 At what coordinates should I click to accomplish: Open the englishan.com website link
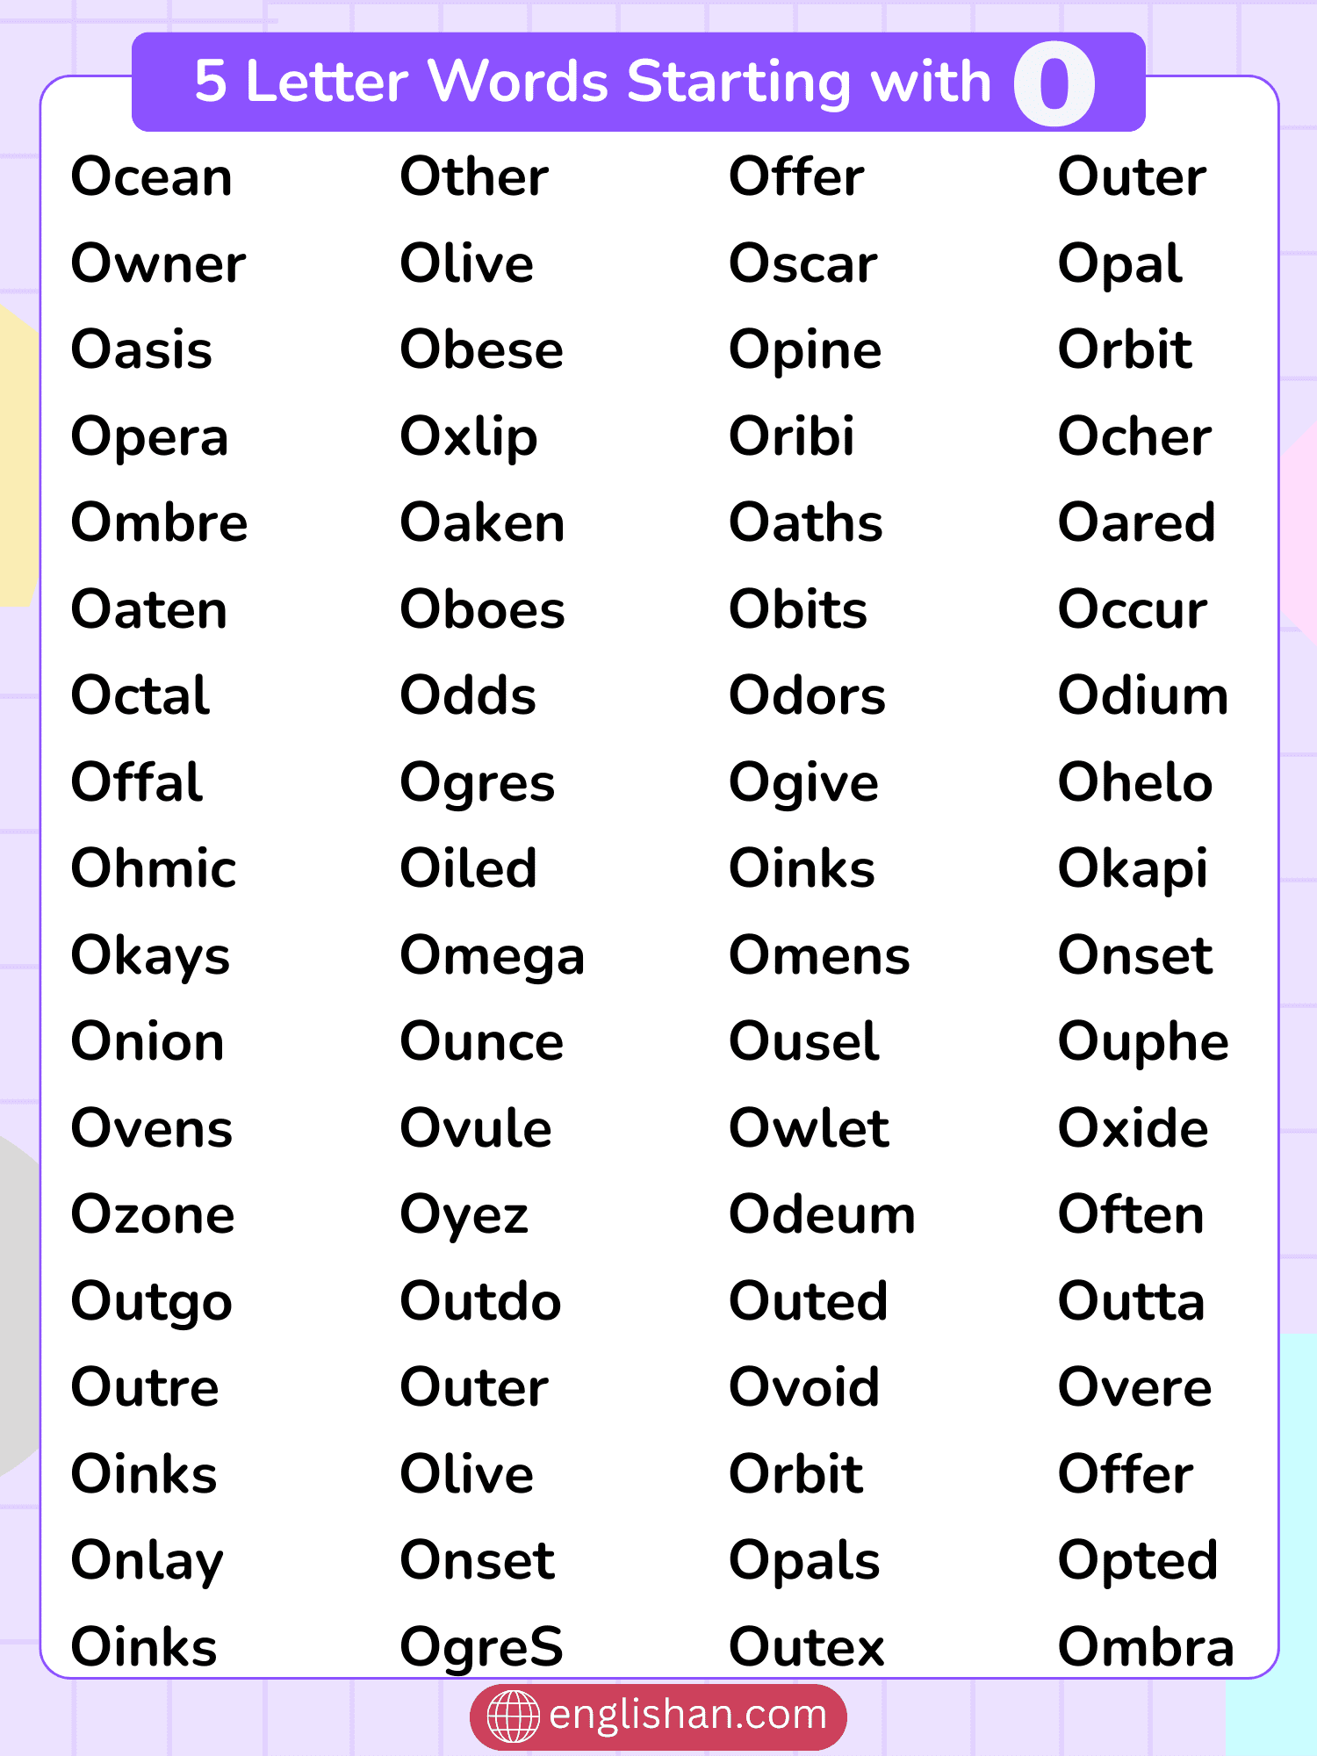687,1715
